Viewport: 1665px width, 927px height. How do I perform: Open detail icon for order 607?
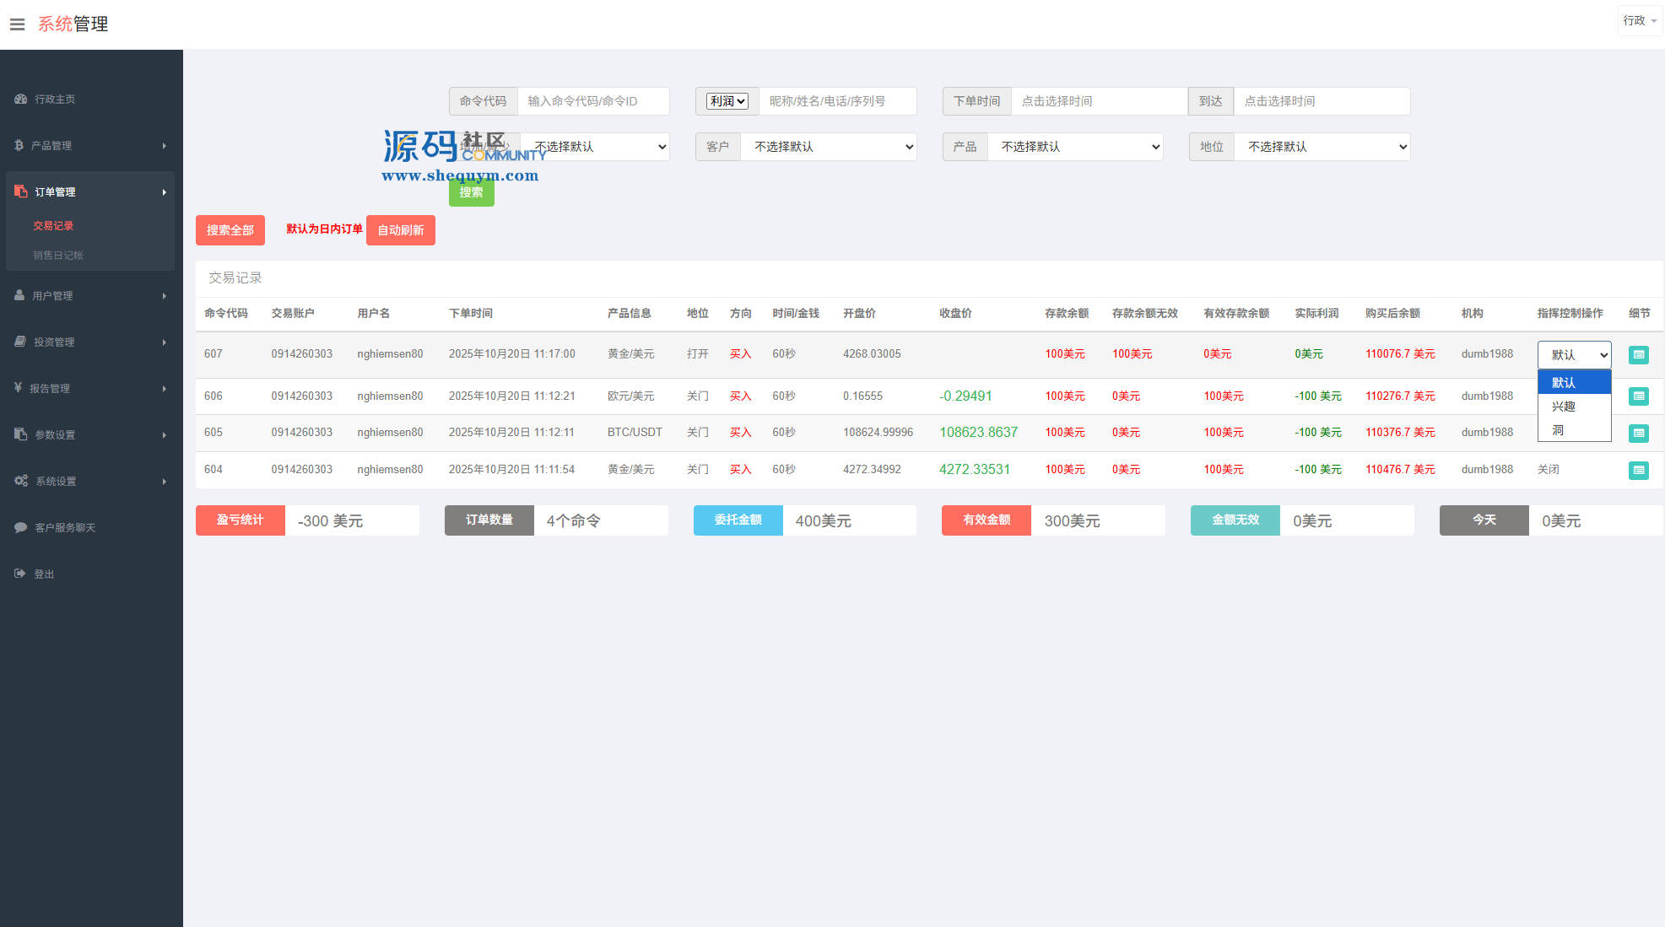point(1638,355)
